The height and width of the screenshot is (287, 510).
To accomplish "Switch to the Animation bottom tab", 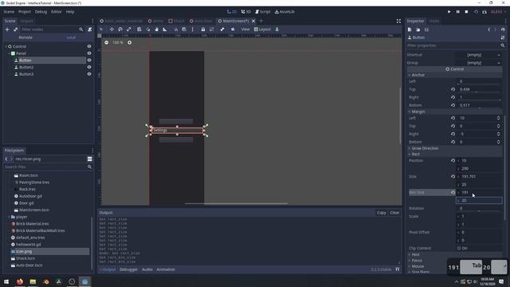I will 166,269.
